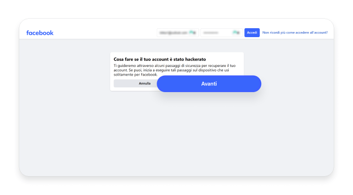Click paragraph starting 'Ti guideremo attraverso alcuni passaggi'
The width and height of the screenshot is (353, 195).
point(175,70)
